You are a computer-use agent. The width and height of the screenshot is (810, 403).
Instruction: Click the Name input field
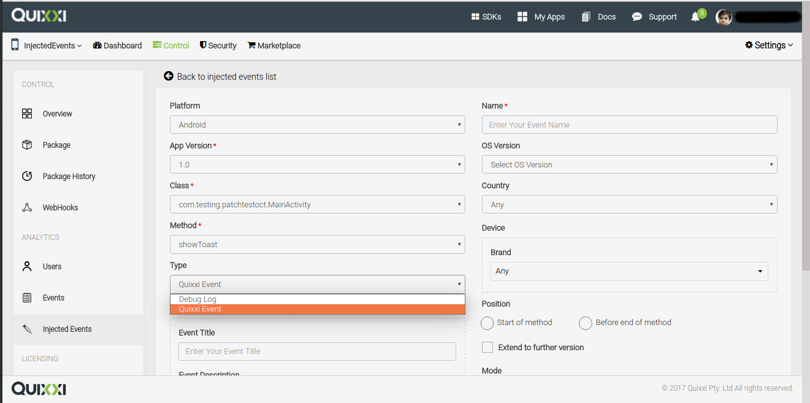629,125
